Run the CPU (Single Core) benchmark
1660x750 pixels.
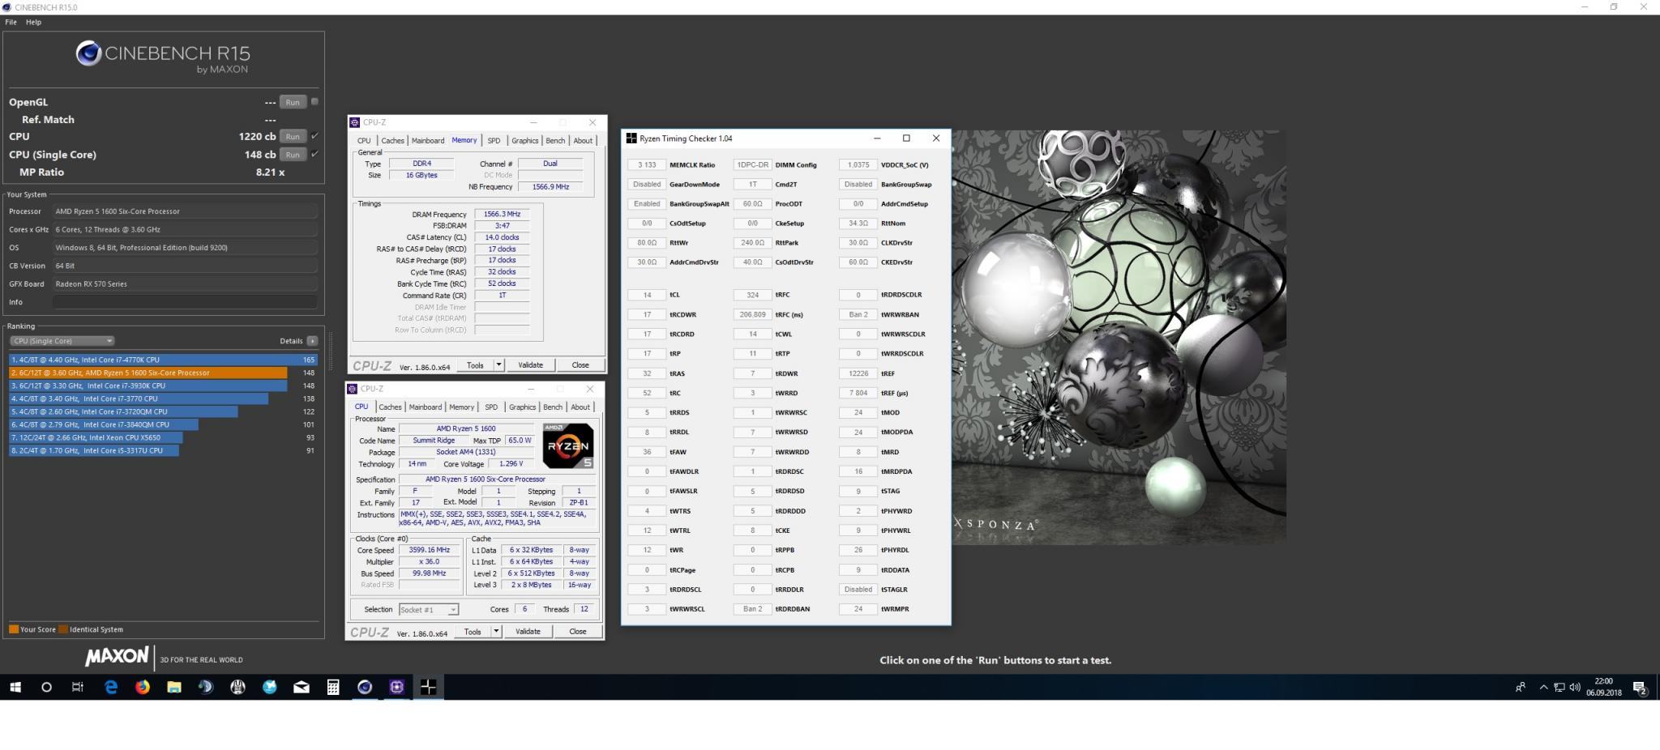293,154
